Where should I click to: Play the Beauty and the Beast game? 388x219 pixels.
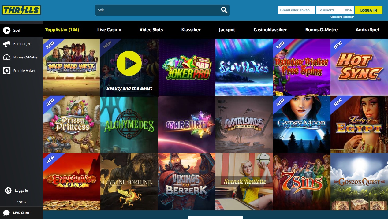pos(129,63)
